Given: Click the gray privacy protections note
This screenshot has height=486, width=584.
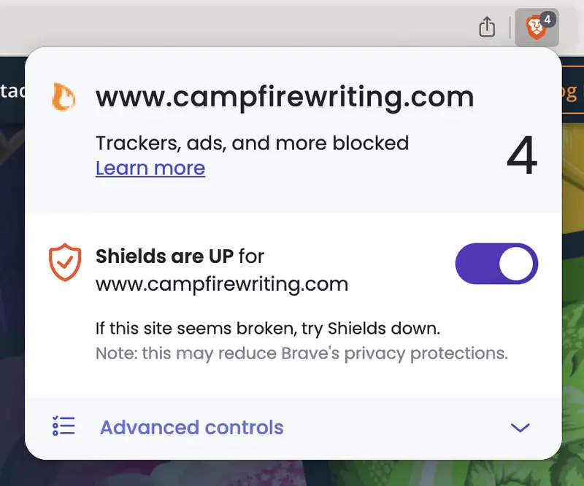Looking at the screenshot, I should 301,354.
